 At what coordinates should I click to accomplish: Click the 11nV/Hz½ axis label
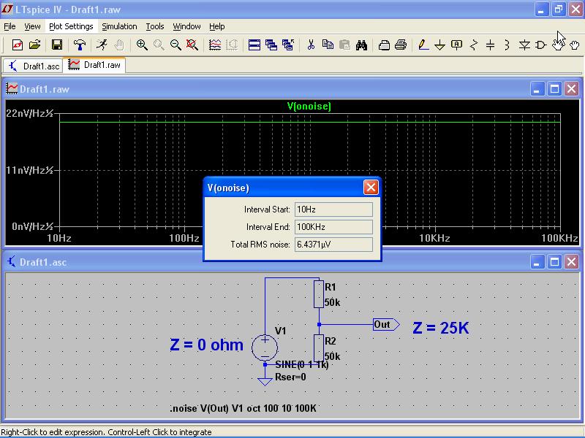pyautogui.click(x=30, y=170)
